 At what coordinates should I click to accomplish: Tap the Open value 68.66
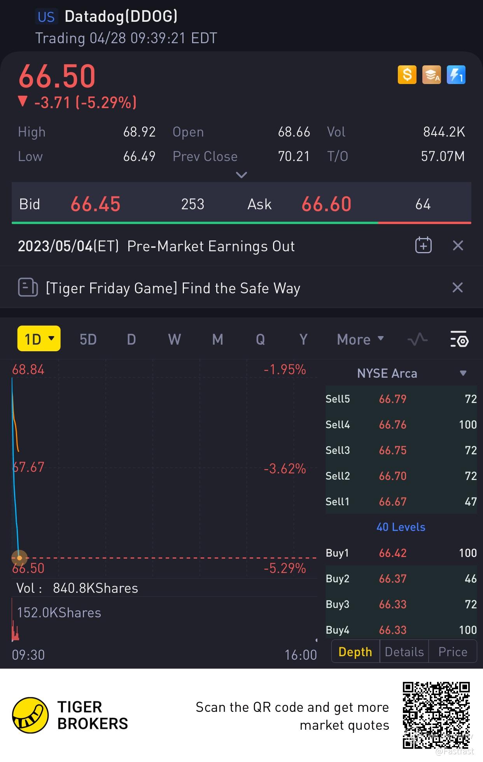pyautogui.click(x=294, y=132)
